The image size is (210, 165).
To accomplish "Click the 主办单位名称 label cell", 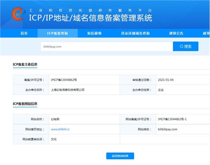I will 31,90.
